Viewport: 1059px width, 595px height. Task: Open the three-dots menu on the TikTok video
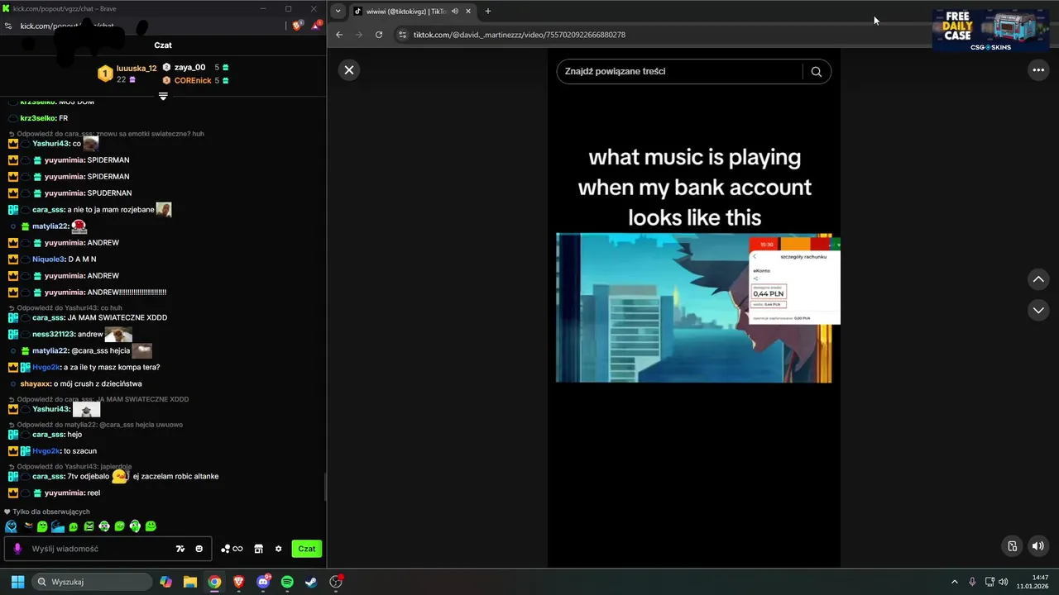click(x=1038, y=70)
